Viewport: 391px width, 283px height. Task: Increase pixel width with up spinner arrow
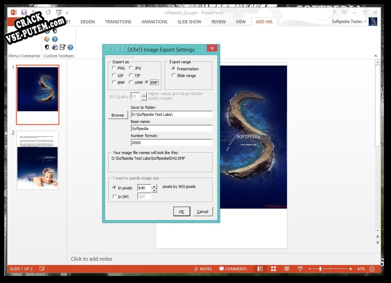[x=154, y=186]
